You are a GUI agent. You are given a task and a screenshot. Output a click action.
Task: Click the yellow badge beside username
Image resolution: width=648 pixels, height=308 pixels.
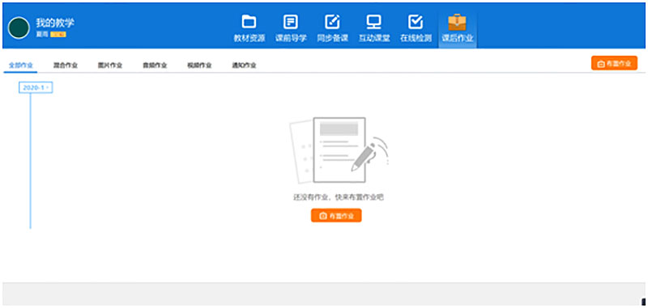(x=58, y=35)
